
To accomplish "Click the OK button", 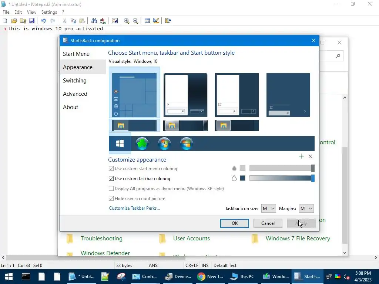I will (234, 223).
